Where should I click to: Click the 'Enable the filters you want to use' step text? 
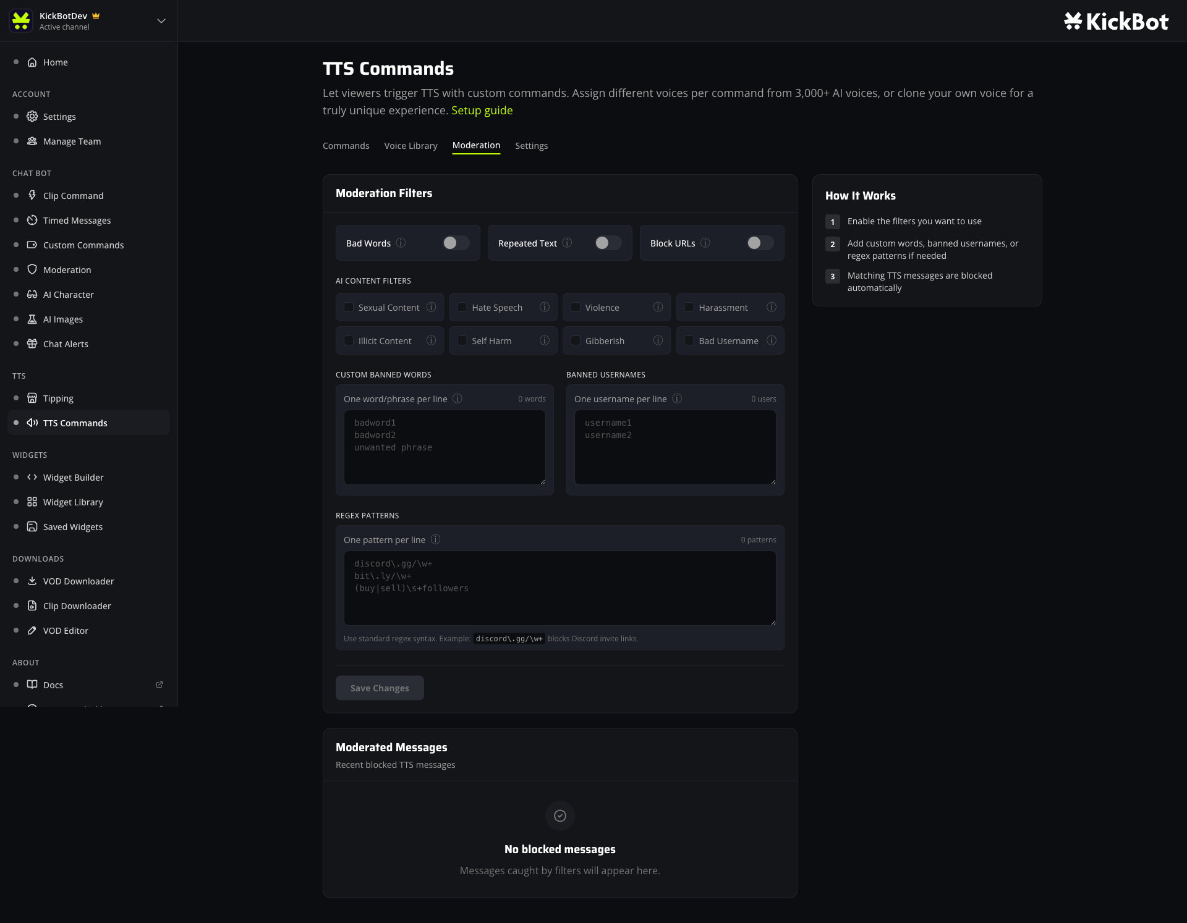(x=914, y=221)
